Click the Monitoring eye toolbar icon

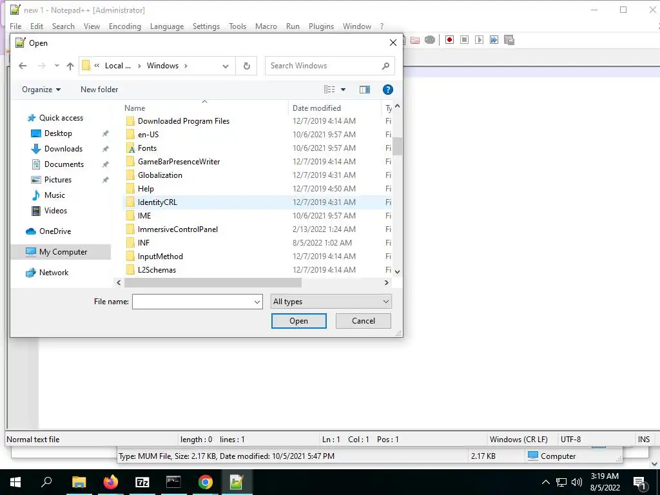point(430,40)
